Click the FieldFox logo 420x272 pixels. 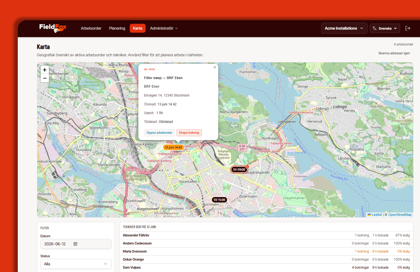[53, 28]
